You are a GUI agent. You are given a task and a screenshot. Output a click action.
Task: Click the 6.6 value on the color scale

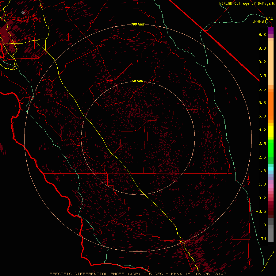point(262,89)
